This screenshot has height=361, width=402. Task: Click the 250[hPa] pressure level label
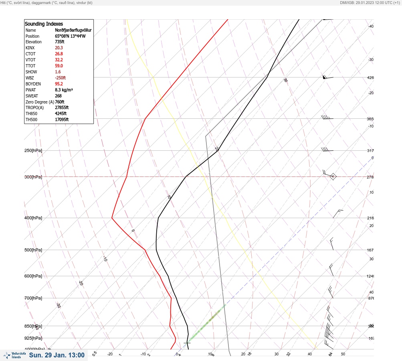click(x=33, y=150)
